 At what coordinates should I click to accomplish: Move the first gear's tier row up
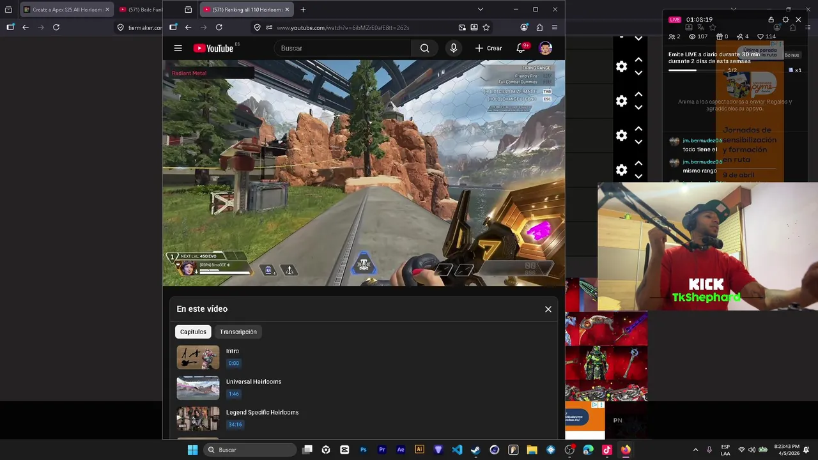pyautogui.click(x=638, y=59)
